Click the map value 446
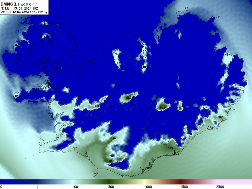The image size is (252, 189). coord(170,148)
